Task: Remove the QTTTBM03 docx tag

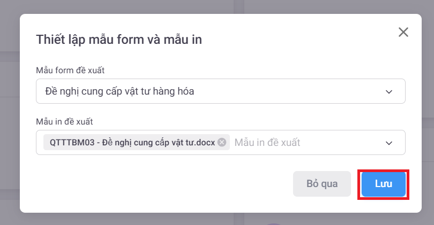Action: [222, 143]
